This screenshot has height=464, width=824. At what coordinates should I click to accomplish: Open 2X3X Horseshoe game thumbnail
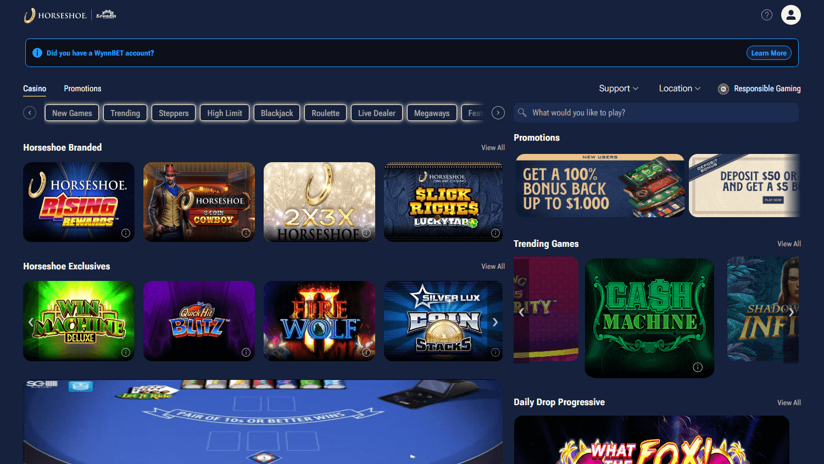click(x=319, y=202)
